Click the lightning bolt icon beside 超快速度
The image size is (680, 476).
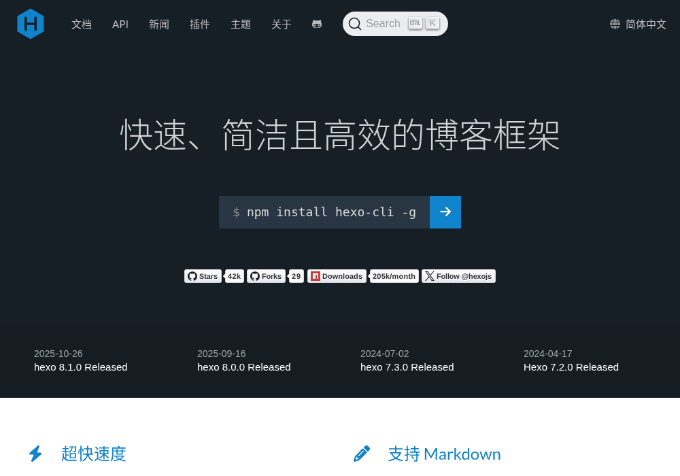pos(35,454)
